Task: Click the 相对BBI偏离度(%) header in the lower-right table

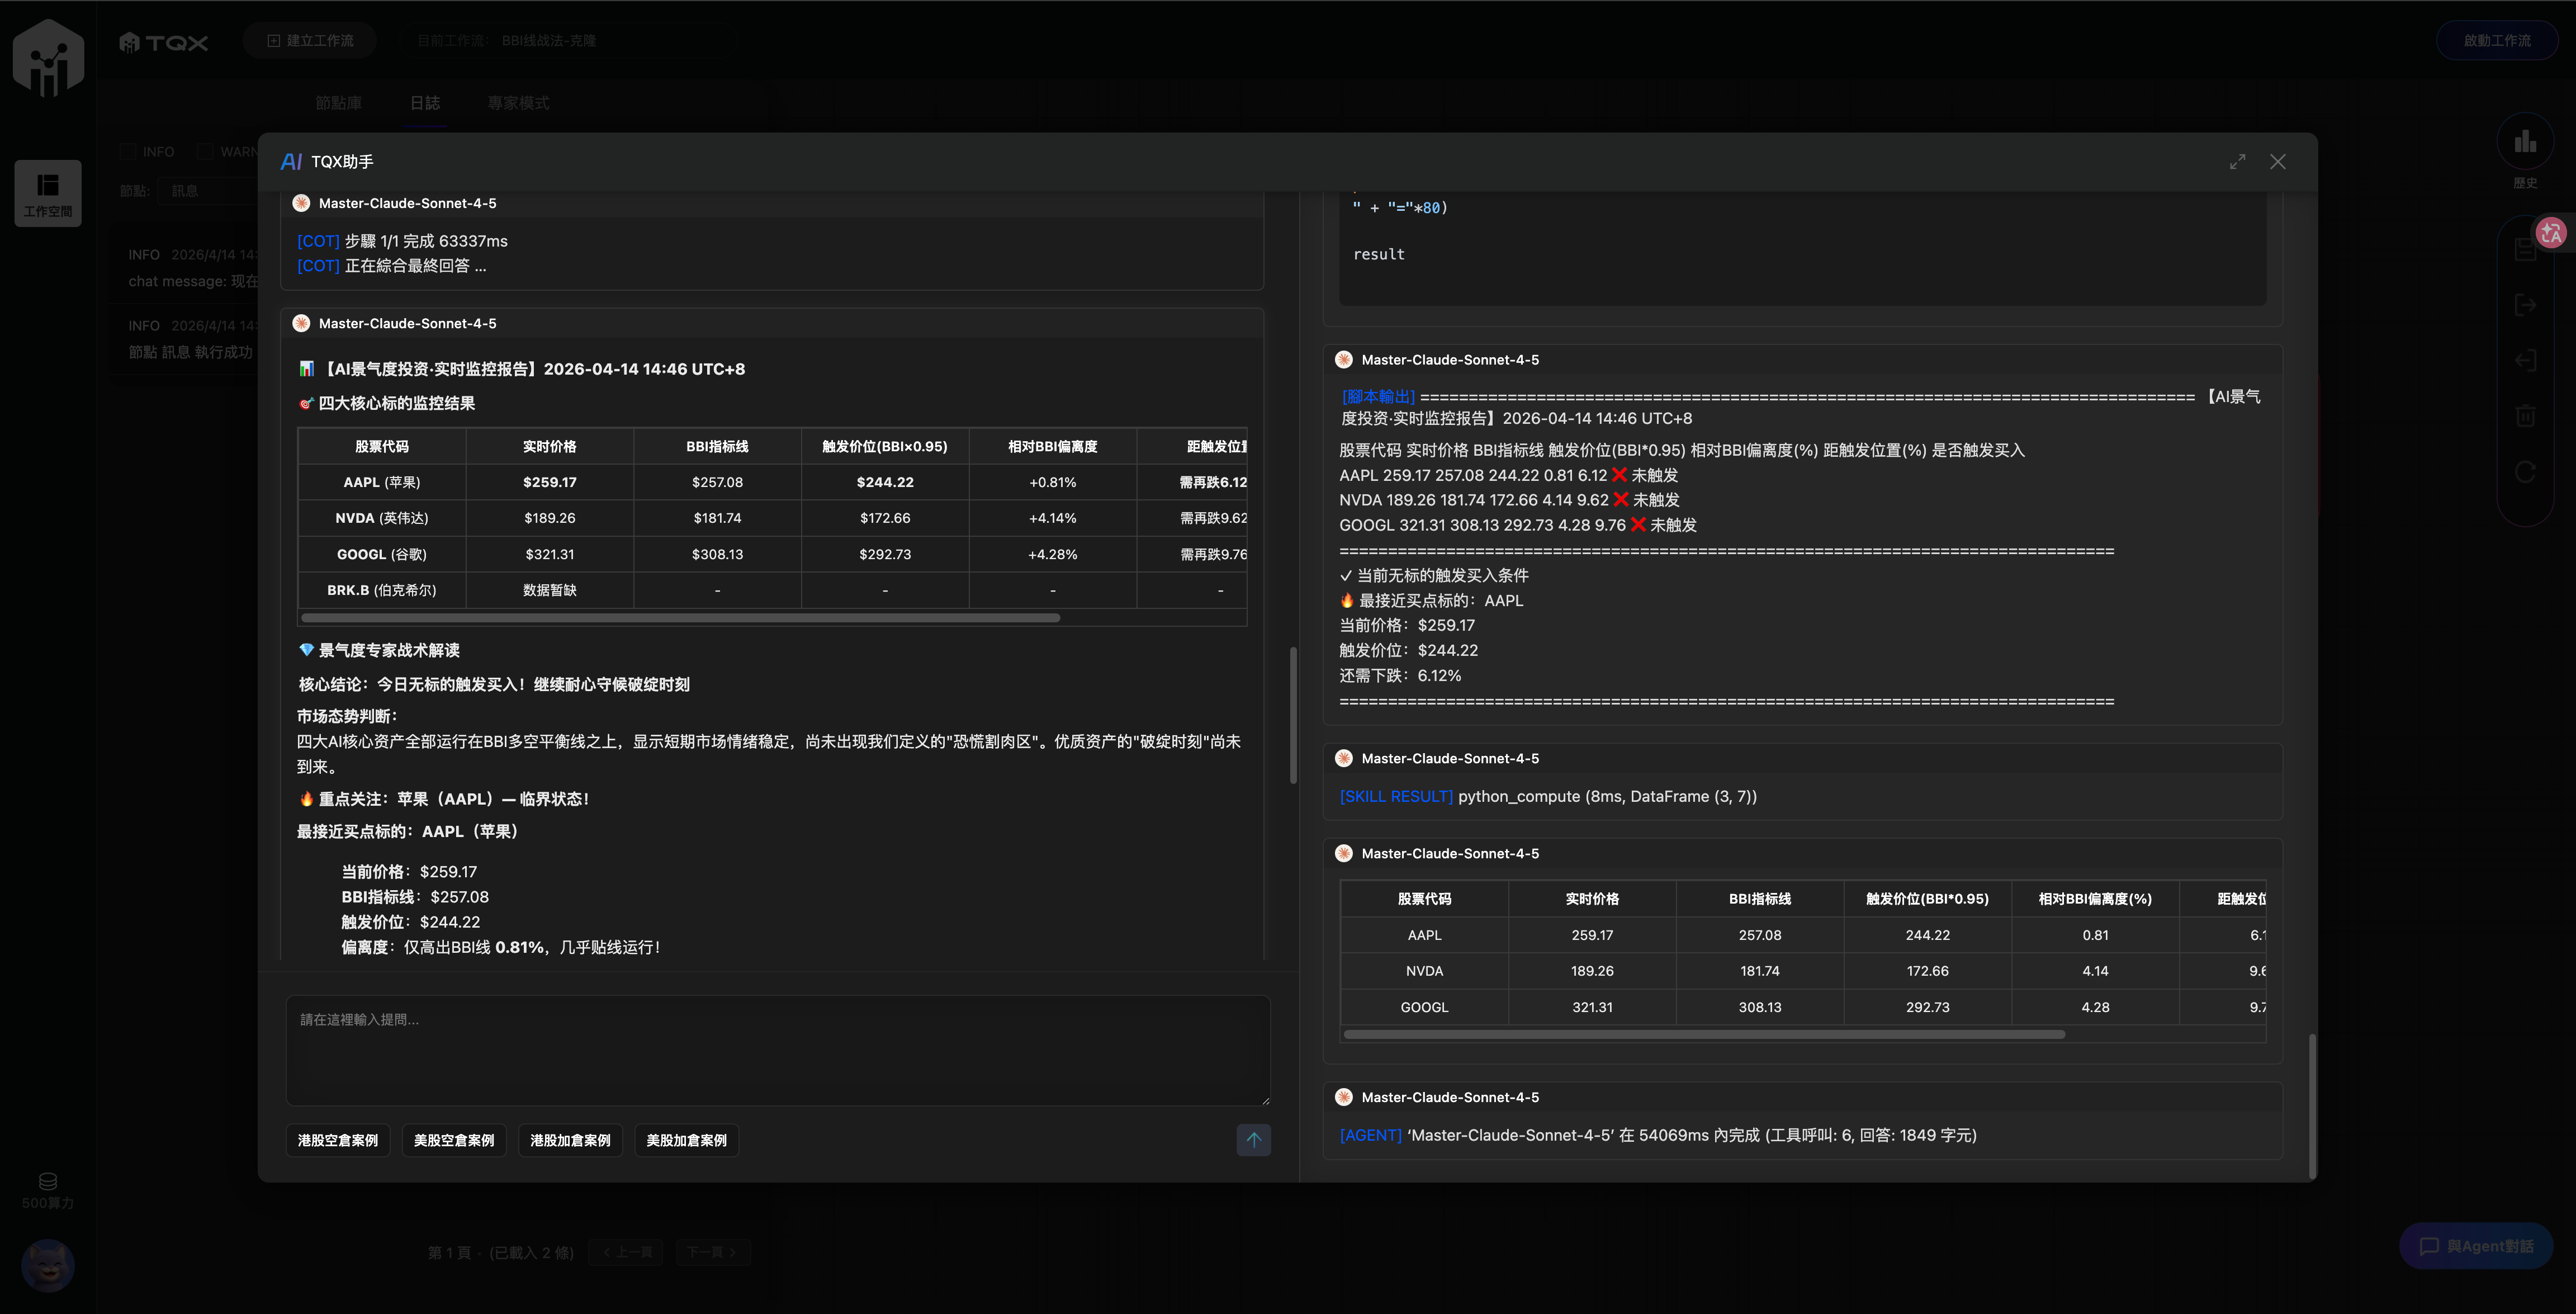Action: [x=2095, y=899]
